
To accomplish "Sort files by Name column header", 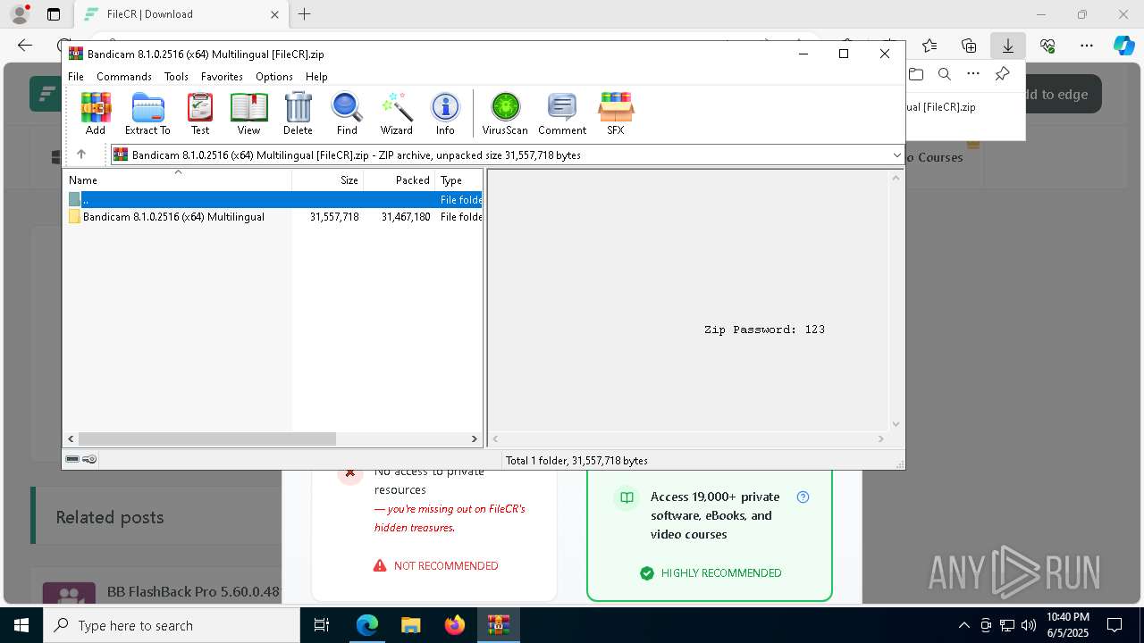I will coord(178,180).
